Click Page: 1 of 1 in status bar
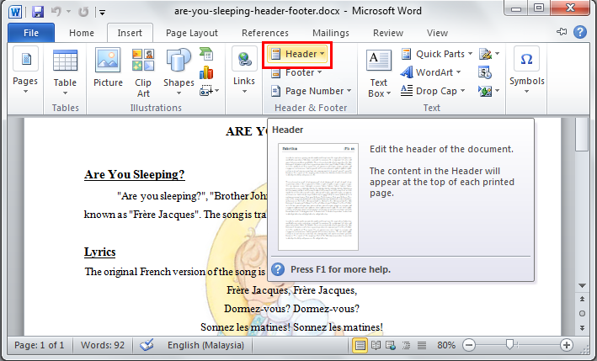The height and width of the screenshot is (361, 597). [x=40, y=345]
